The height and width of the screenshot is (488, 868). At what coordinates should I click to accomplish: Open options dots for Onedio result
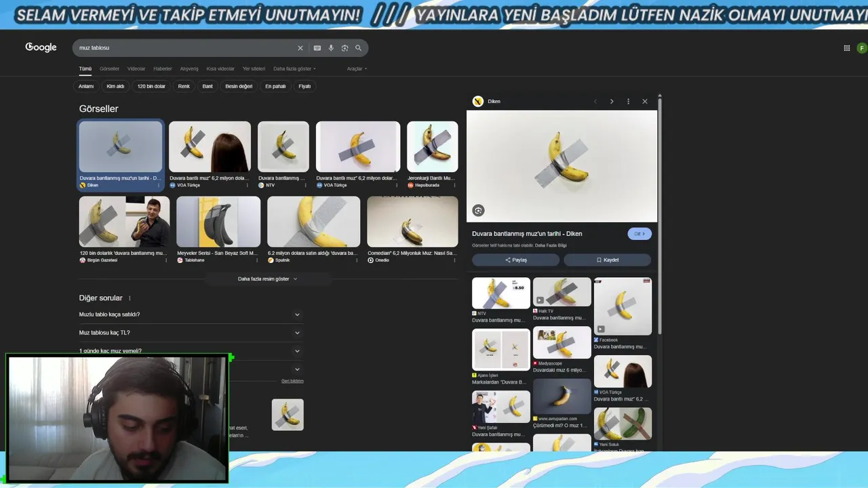[454, 260]
